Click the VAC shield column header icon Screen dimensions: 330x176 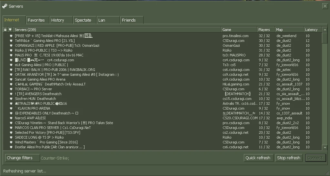click(x=10, y=30)
